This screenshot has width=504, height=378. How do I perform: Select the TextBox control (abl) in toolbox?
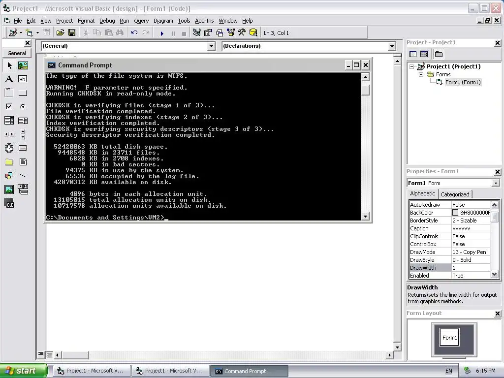pyautogui.click(x=23, y=79)
